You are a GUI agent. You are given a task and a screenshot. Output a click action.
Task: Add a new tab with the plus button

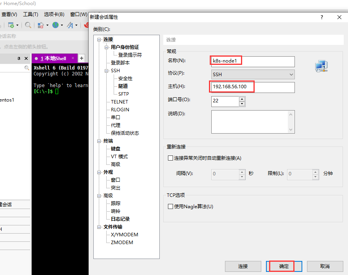82,58
